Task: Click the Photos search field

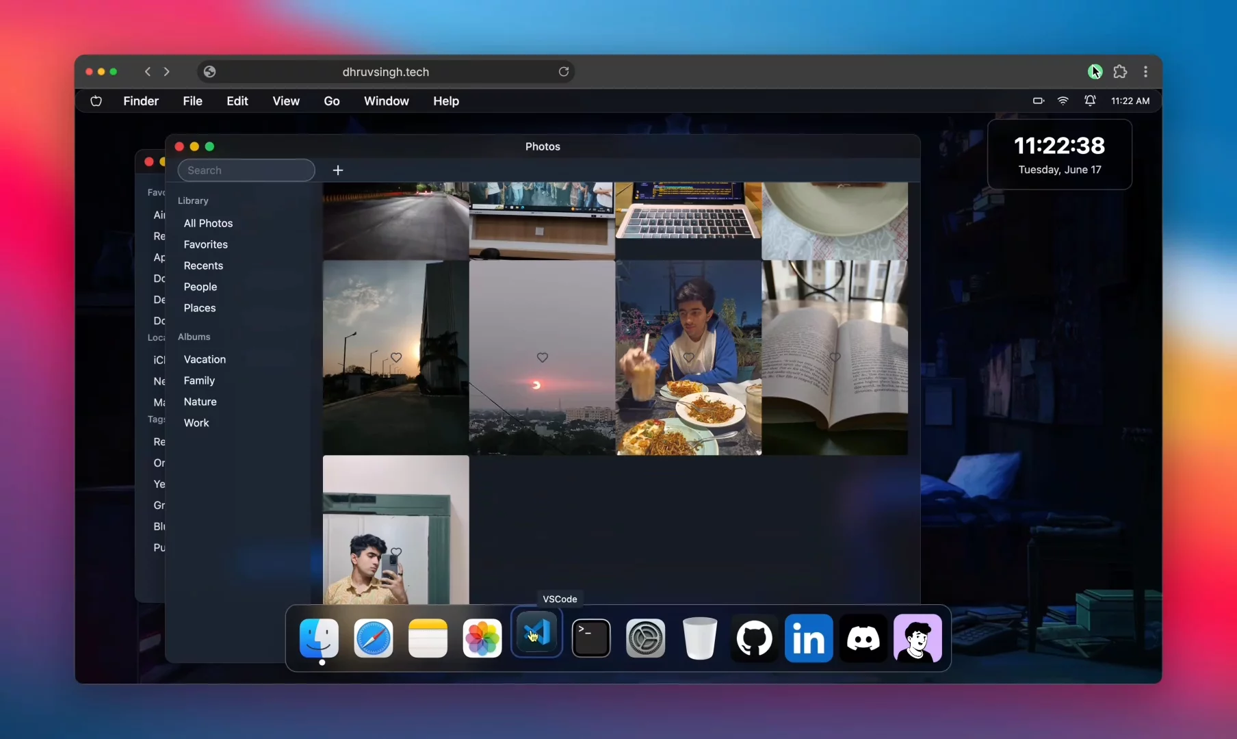Action: tap(246, 170)
